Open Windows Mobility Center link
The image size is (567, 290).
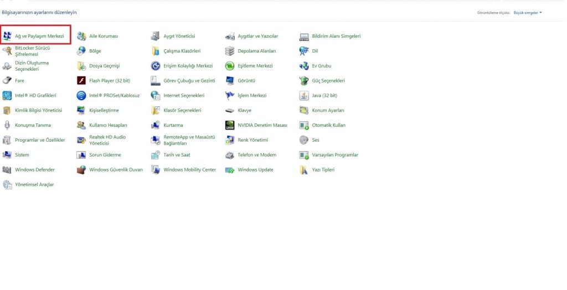point(190,169)
